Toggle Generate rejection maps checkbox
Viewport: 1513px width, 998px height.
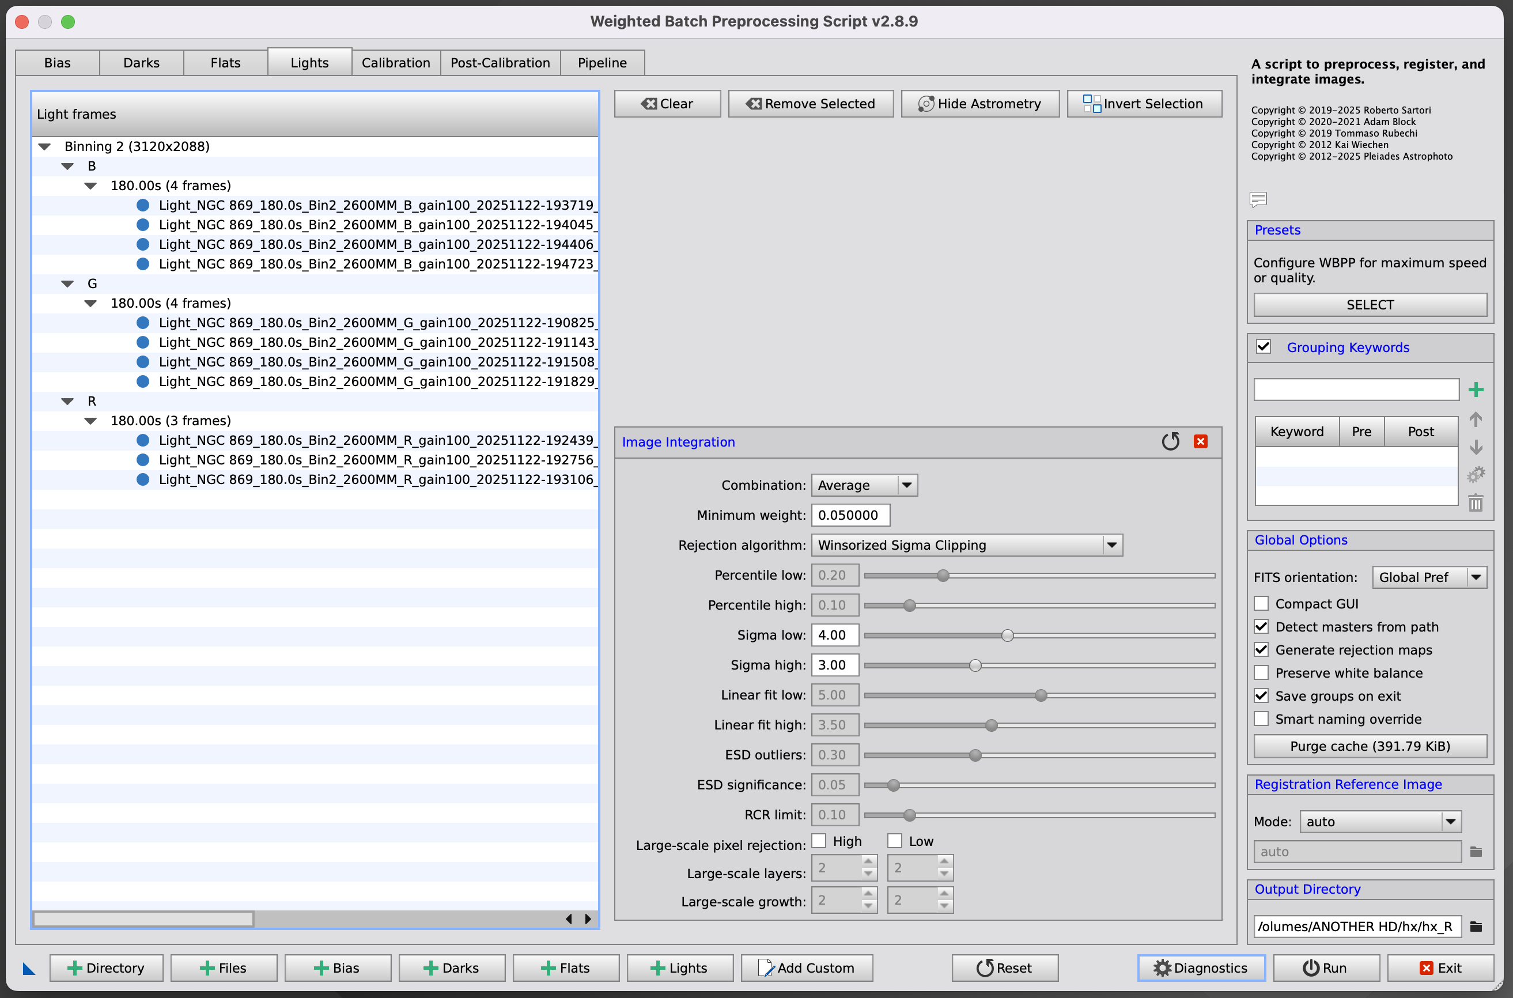point(1261,650)
